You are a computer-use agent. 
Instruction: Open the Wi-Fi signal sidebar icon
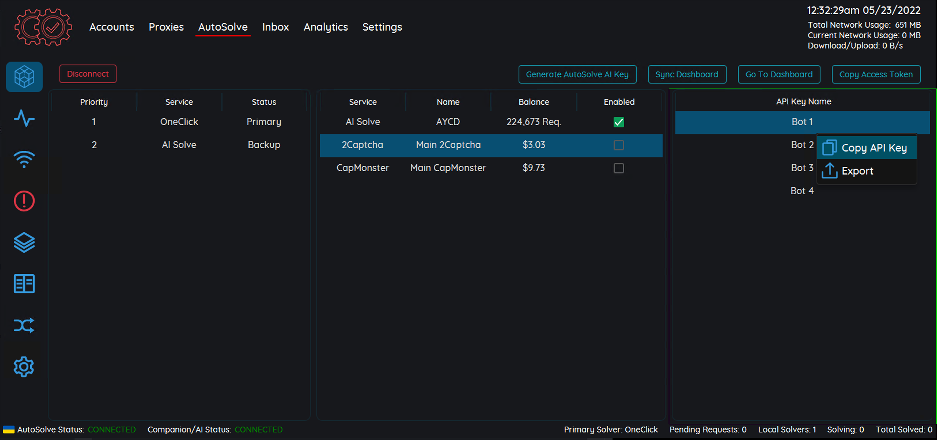tap(24, 159)
